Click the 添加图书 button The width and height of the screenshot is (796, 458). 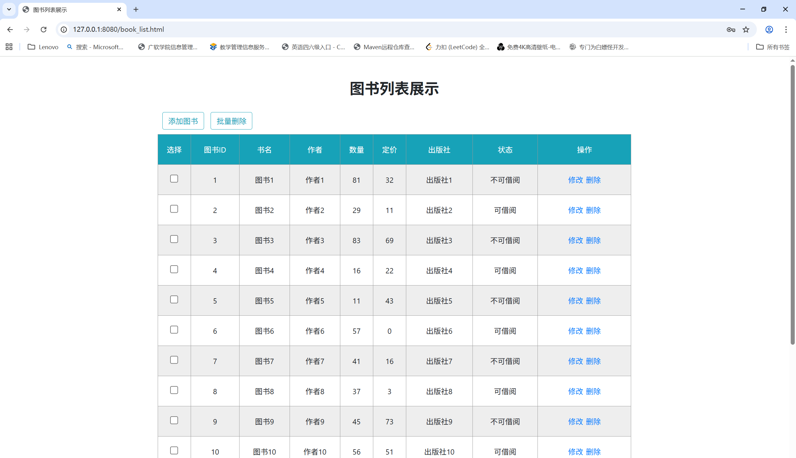coord(183,121)
